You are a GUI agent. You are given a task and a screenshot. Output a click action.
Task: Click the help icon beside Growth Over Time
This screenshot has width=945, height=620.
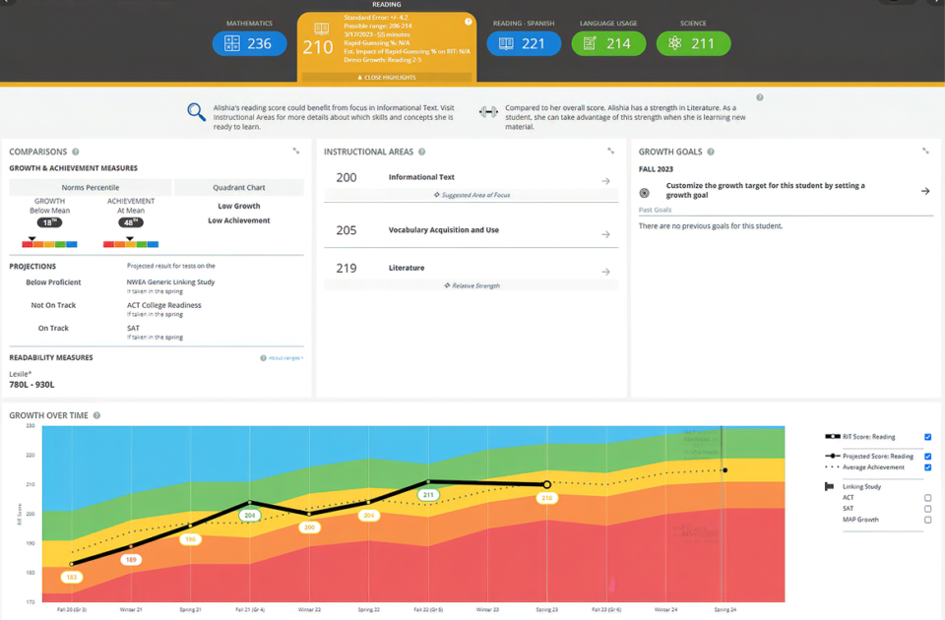pos(96,415)
